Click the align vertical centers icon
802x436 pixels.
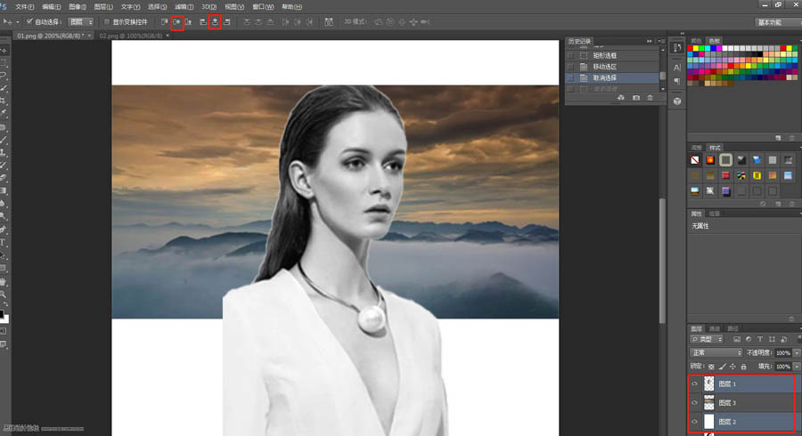(177, 22)
